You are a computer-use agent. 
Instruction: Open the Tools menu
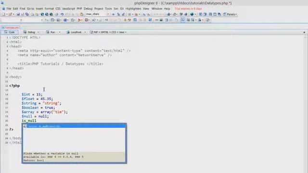pos(108,9)
